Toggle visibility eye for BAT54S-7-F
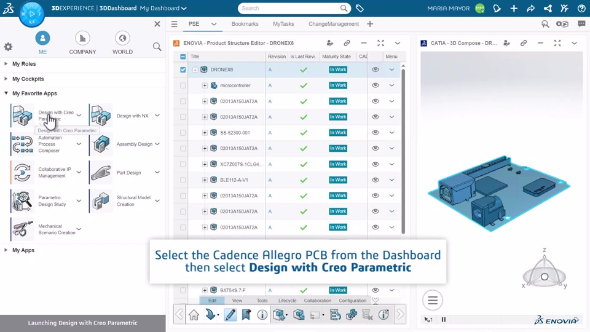 pos(375,290)
